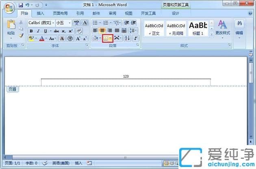This screenshot has height=169, width=256.
Task: Open the 页面布局 (Page Layout) tab
Action: 59,13
